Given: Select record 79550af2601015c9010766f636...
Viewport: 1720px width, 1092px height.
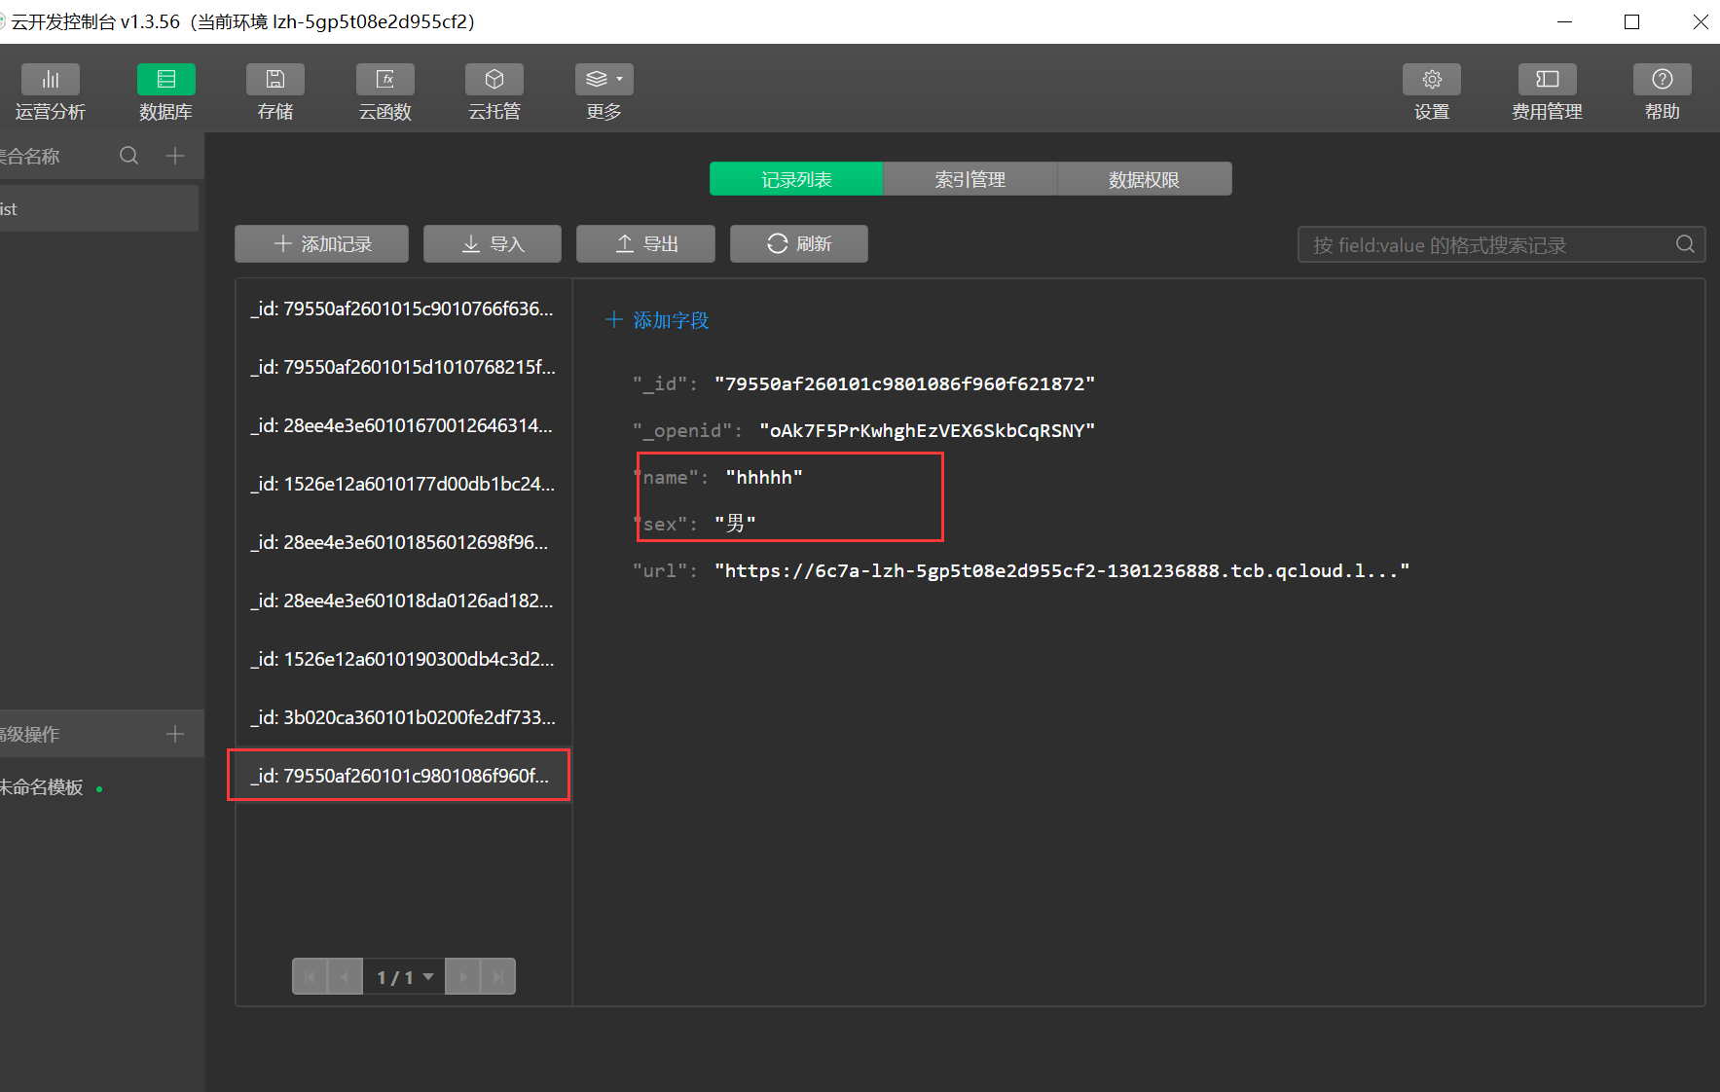Looking at the screenshot, I should coord(403,309).
